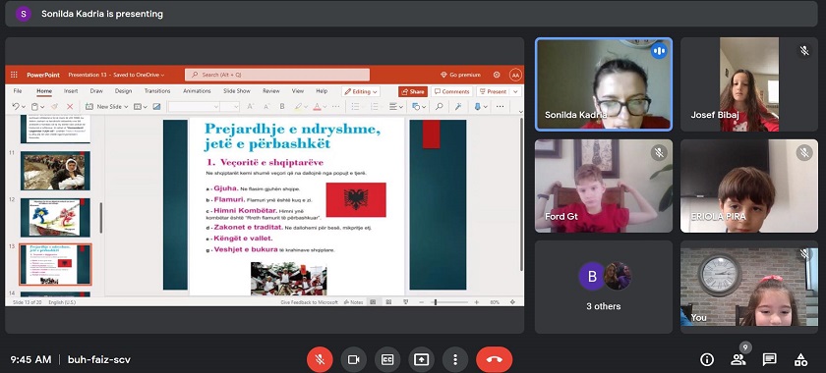Expand the New Slide dropdown arrow
This screenshot has width=826, height=373.
126,107
